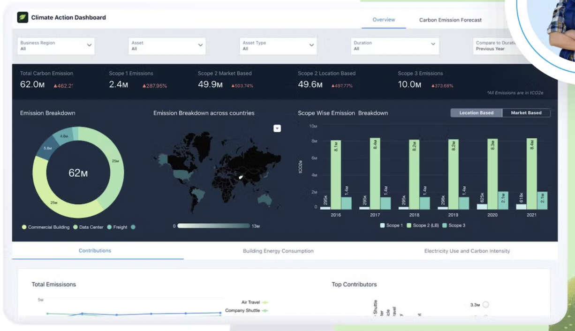Viewport: 575px width, 331px height.
Task: Click the Scope 3 legend swatch
Action: pyautogui.click(x=445, y=226)
